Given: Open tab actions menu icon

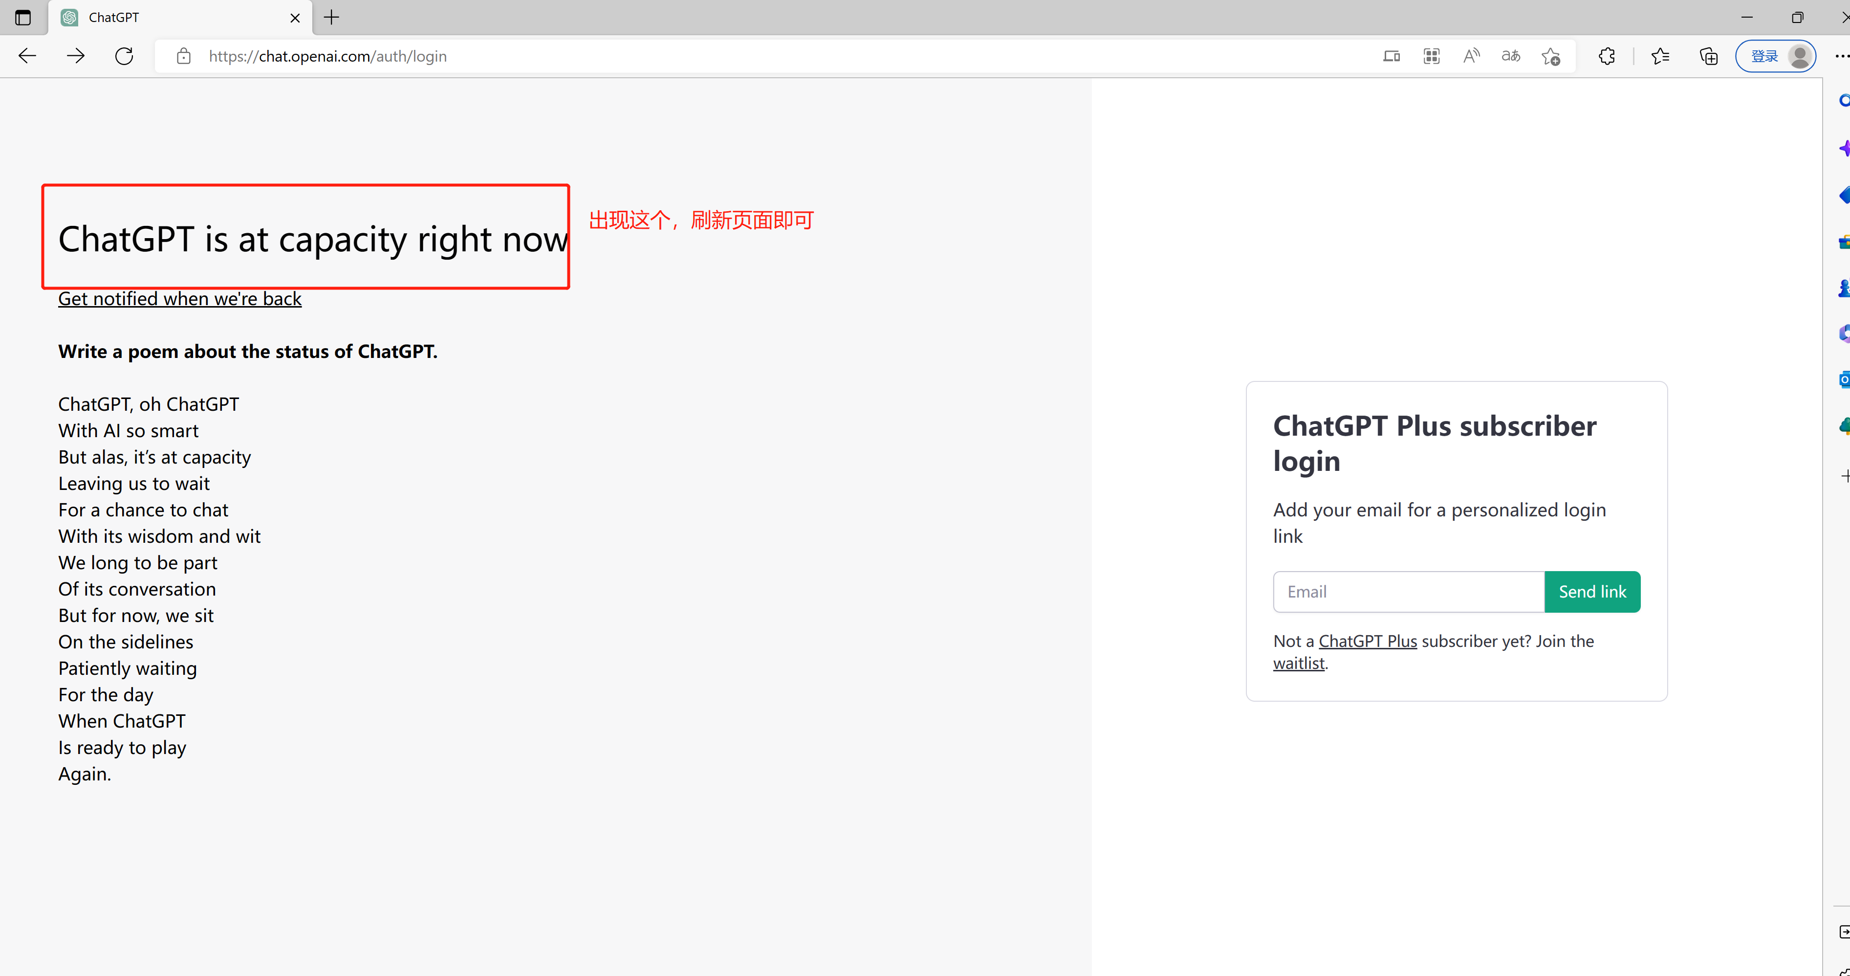Looking at the screenshot, I should (x=23, y=17).
